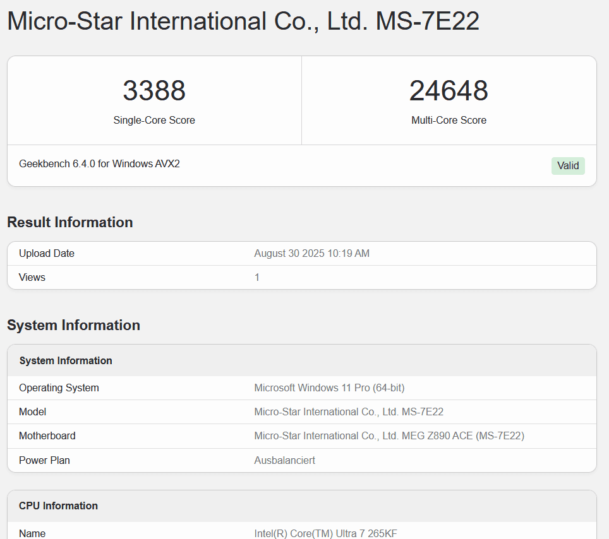Click the green Valid badge
Viewport: 609px width, 539px height.
pos(568,166)
